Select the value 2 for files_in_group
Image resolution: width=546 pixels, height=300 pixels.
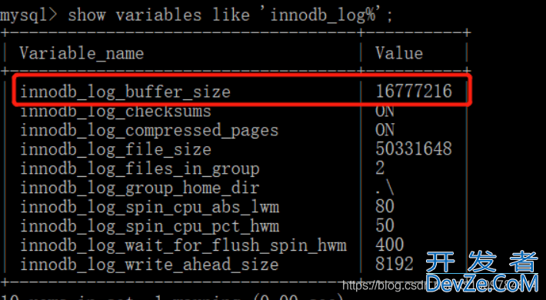pyautogui.click(x=380, y=168)
